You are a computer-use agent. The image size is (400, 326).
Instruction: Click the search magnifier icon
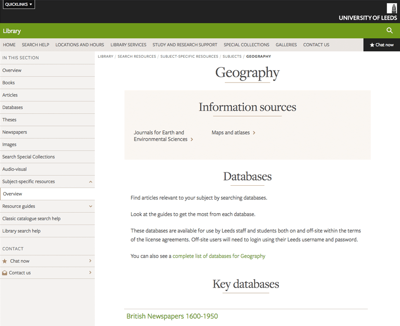389,31
